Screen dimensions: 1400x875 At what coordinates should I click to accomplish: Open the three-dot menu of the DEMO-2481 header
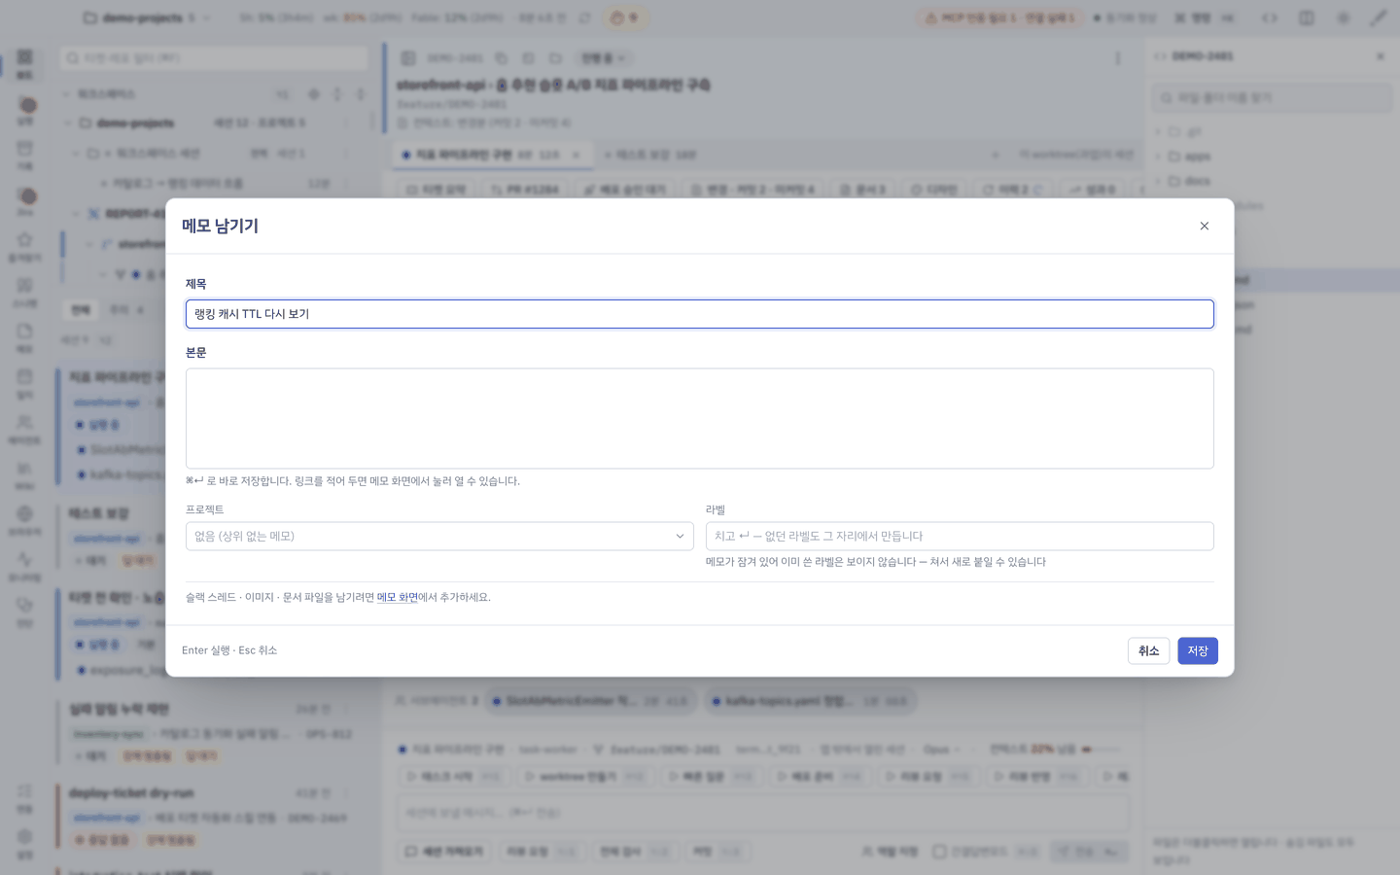click(x=1117, y=58)
